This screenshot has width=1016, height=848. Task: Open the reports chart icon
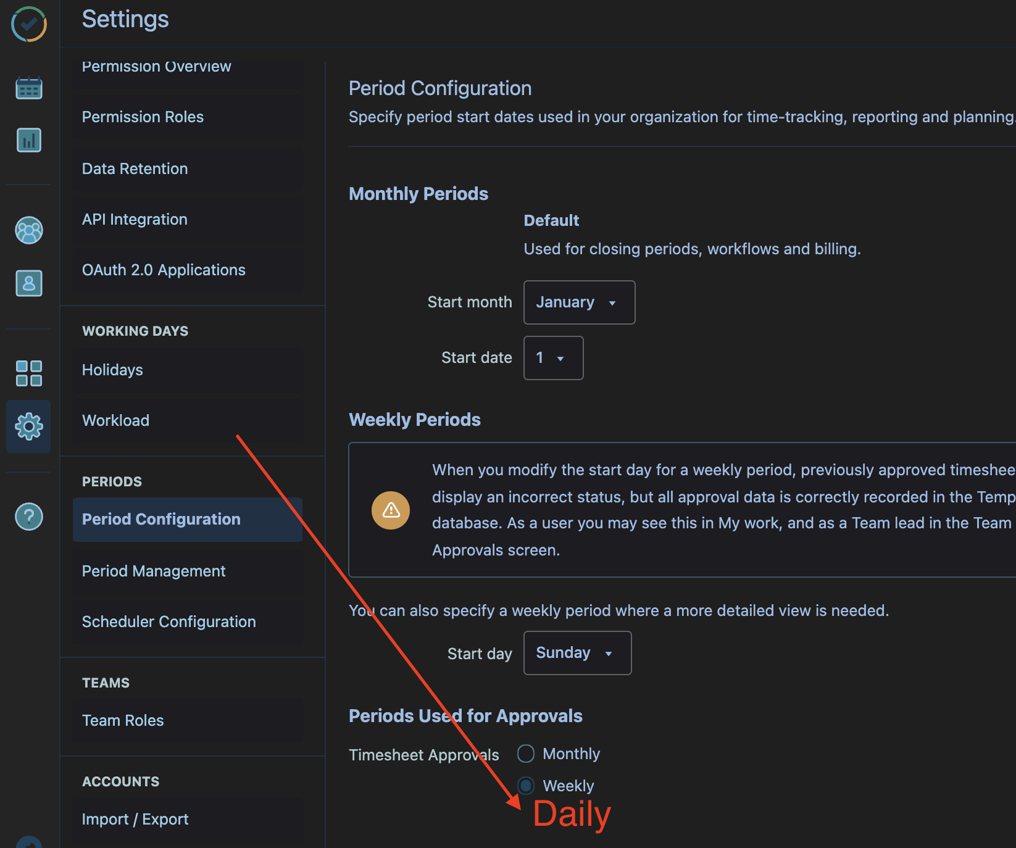[29, 140]
